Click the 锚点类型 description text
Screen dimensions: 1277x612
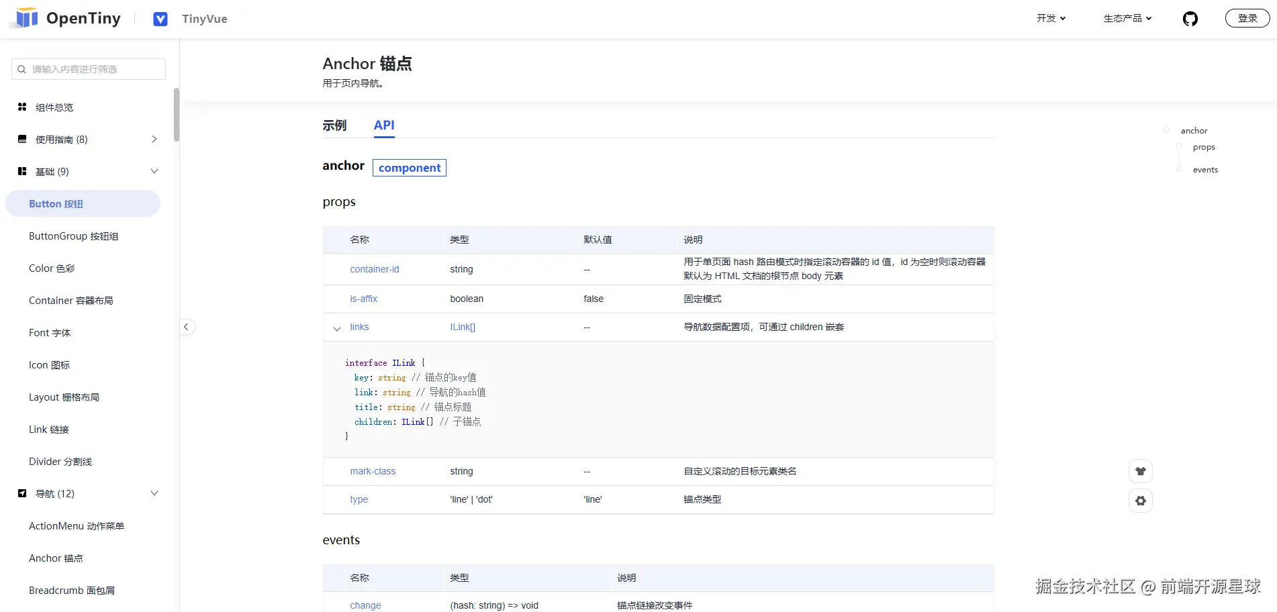(702, 499)
